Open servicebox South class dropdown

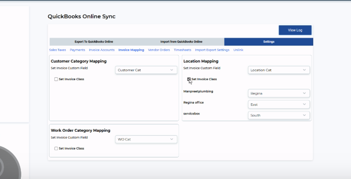[279, 115]
